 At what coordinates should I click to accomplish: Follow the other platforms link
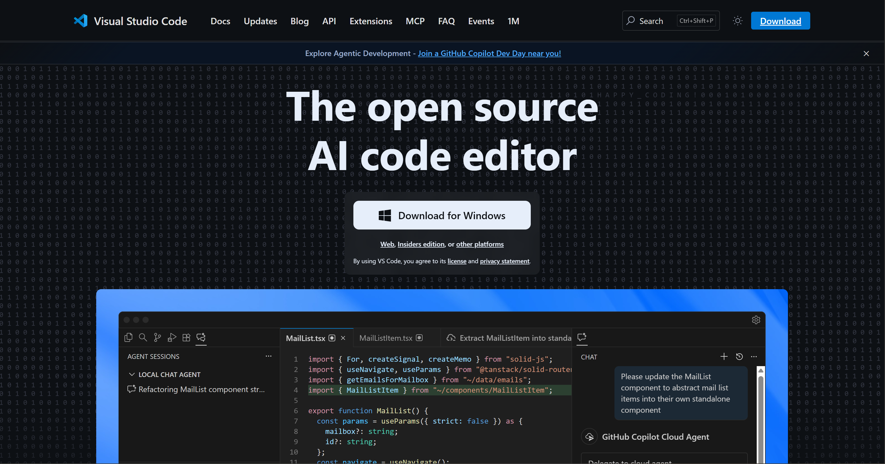(x=480, y=244)
